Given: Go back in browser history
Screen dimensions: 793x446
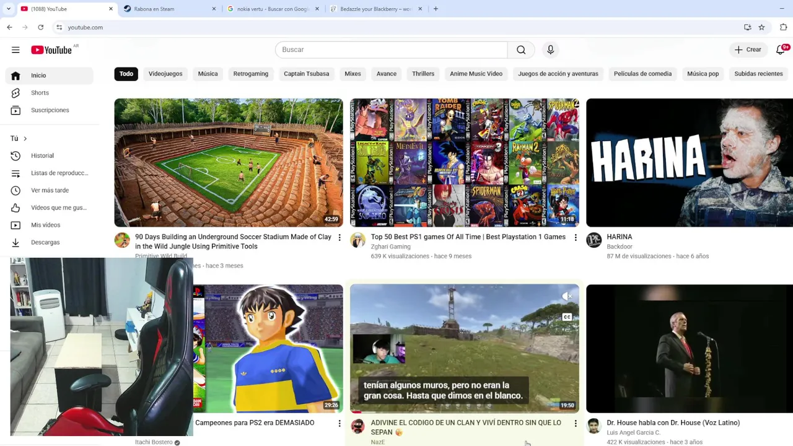Looking at the screenshot, I should [9, 27].
